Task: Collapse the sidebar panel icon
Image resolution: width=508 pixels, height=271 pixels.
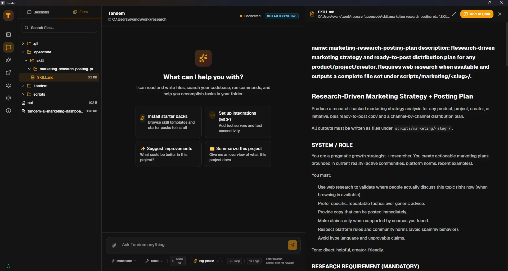Action: pyautogui.click(x=8, y=35)
